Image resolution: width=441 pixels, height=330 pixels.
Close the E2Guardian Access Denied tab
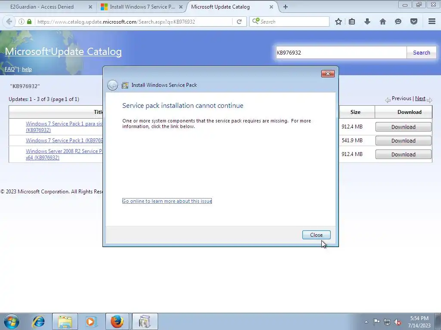(90, 7)
